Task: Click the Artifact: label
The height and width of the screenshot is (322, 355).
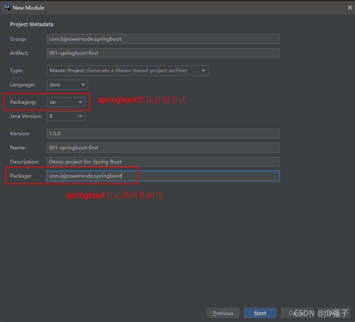Action: (x=19, y=53)
